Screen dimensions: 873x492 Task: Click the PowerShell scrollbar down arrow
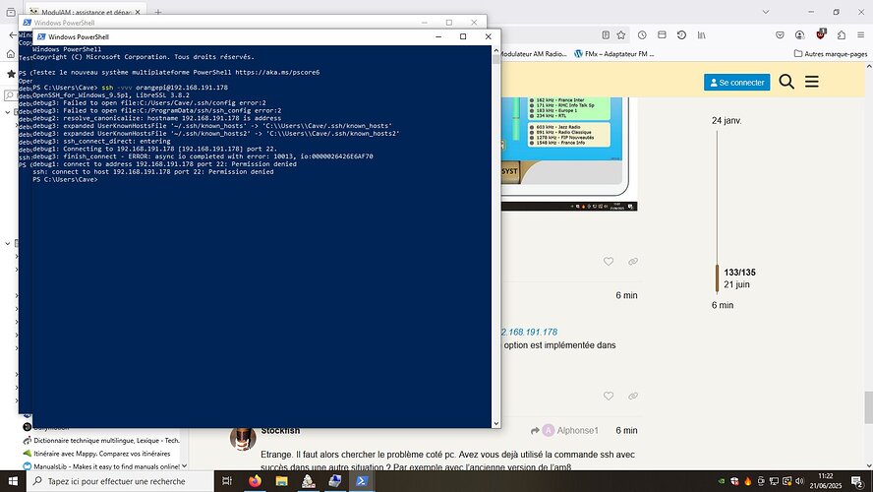coord(495,423)
